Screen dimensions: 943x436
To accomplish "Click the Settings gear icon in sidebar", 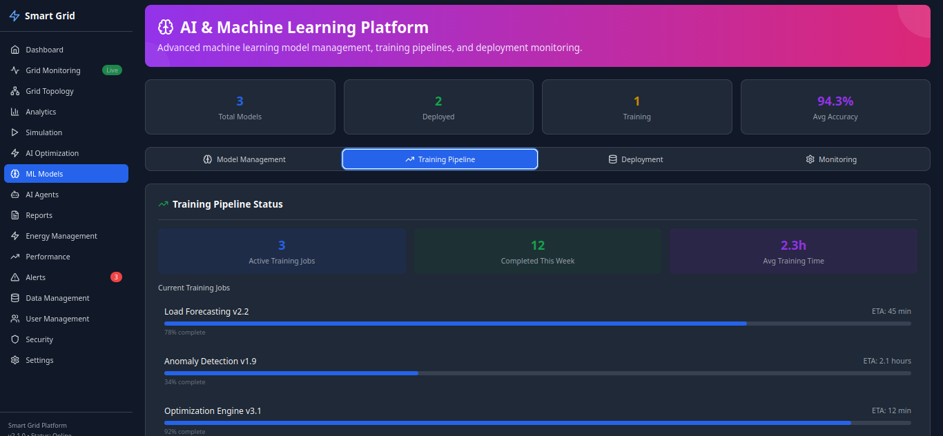I will point(15,360).
